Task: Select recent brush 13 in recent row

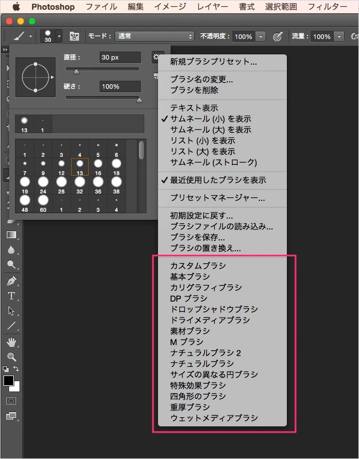Action: [x=24, y=124]
